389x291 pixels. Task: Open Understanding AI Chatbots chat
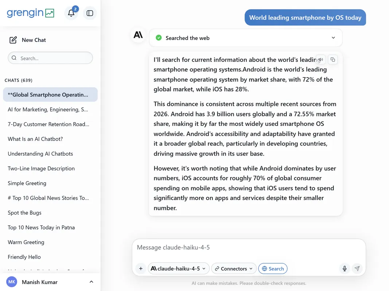50,154
